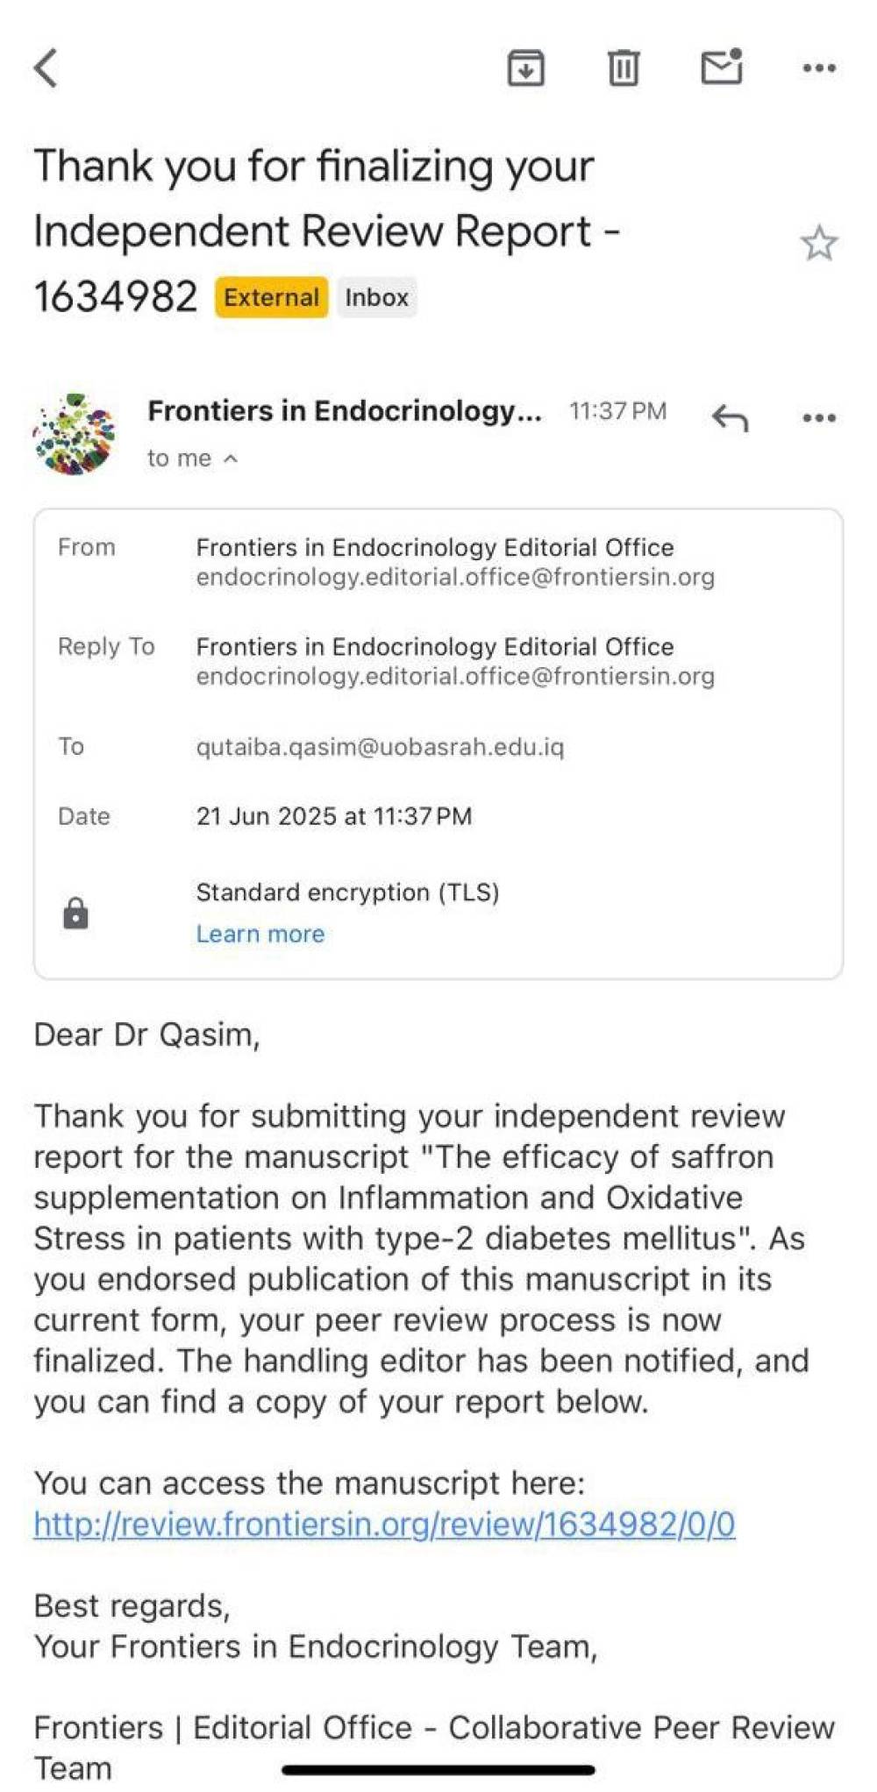Viewport: 877px width, 1792px height.
Task: Open the review.frontiersin.org manuscript link
Action: tap(384, 1524)
